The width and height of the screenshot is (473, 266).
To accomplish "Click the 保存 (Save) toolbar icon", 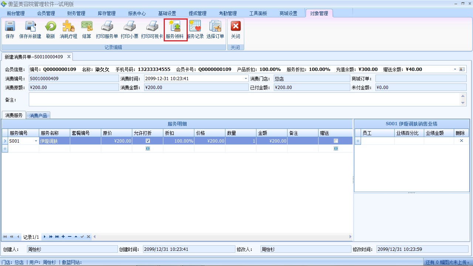I will [10, 30].
